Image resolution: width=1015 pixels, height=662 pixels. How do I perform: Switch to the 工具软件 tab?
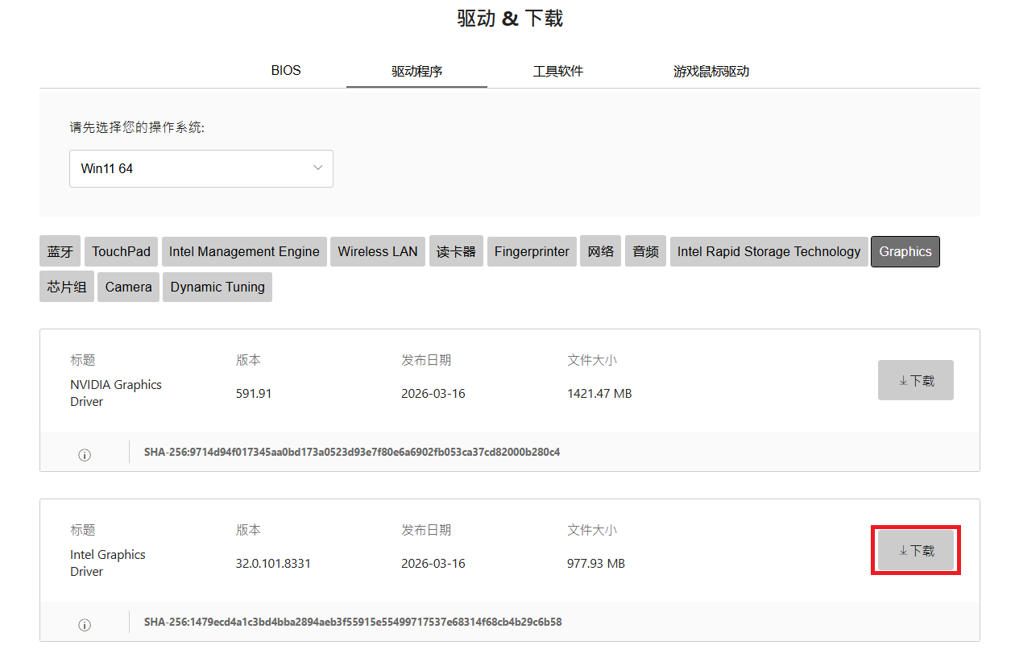pyautogui.click(x=558, y=72)
